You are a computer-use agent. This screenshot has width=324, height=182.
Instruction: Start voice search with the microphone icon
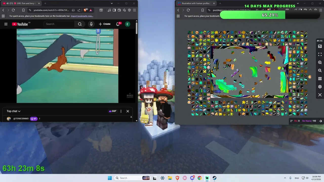click(91, 24)
